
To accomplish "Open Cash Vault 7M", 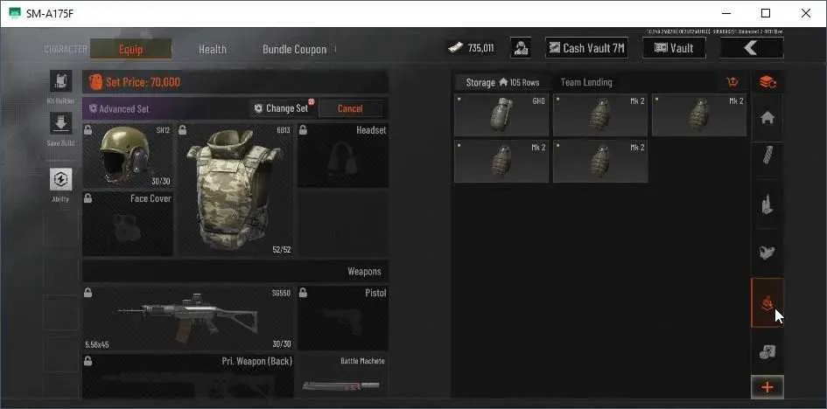I will tap(586, 48).
